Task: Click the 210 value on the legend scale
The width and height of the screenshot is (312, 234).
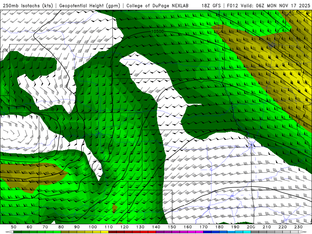Action: (x=267, y=227)
